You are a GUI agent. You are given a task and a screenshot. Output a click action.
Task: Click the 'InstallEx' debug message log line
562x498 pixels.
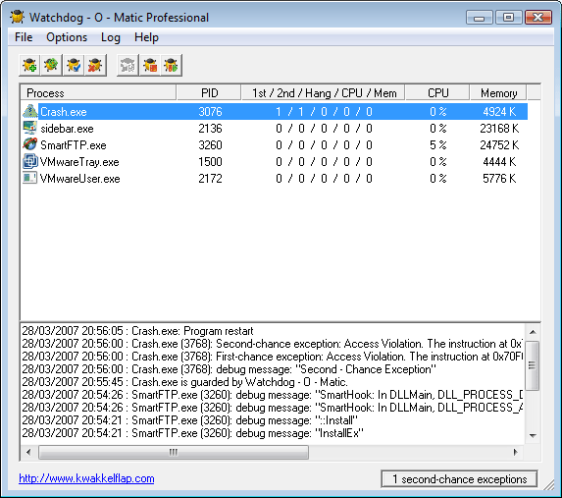[193, 433]
